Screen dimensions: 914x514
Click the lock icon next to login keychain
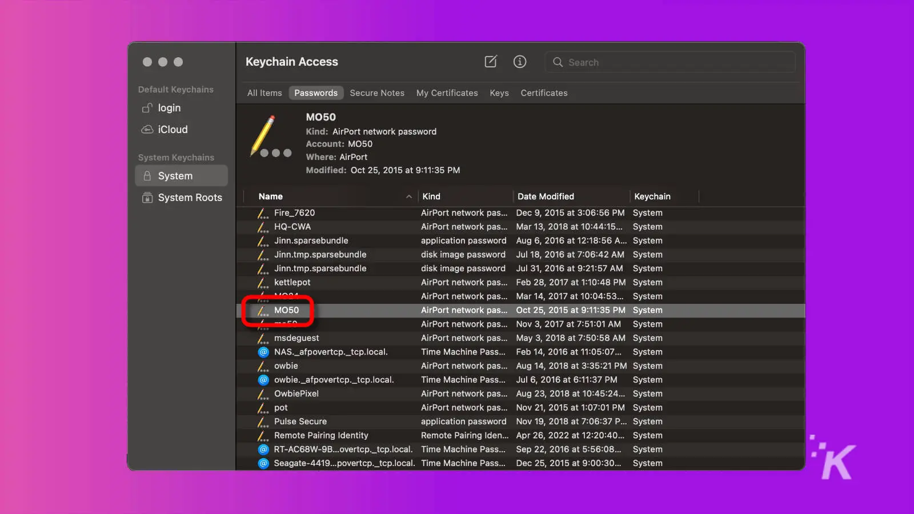click(147, 108)
